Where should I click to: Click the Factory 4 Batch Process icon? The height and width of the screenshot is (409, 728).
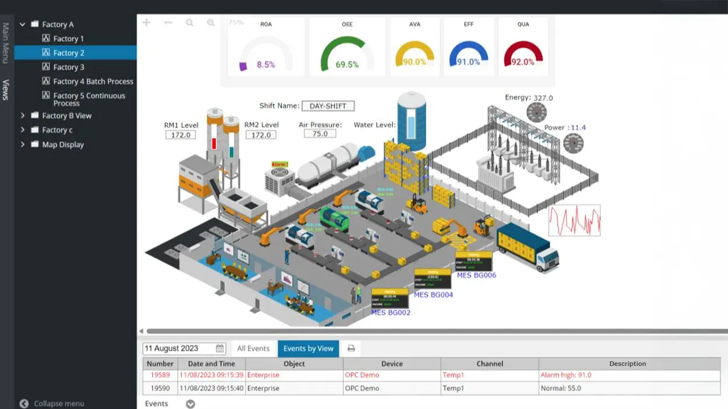46,81
